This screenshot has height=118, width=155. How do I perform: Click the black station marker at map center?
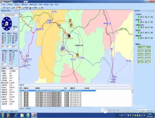(69, 36)
